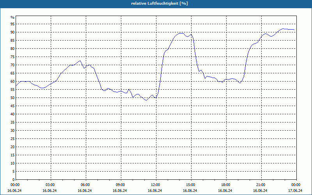Click the y-axis value '35'

(12, 122)
